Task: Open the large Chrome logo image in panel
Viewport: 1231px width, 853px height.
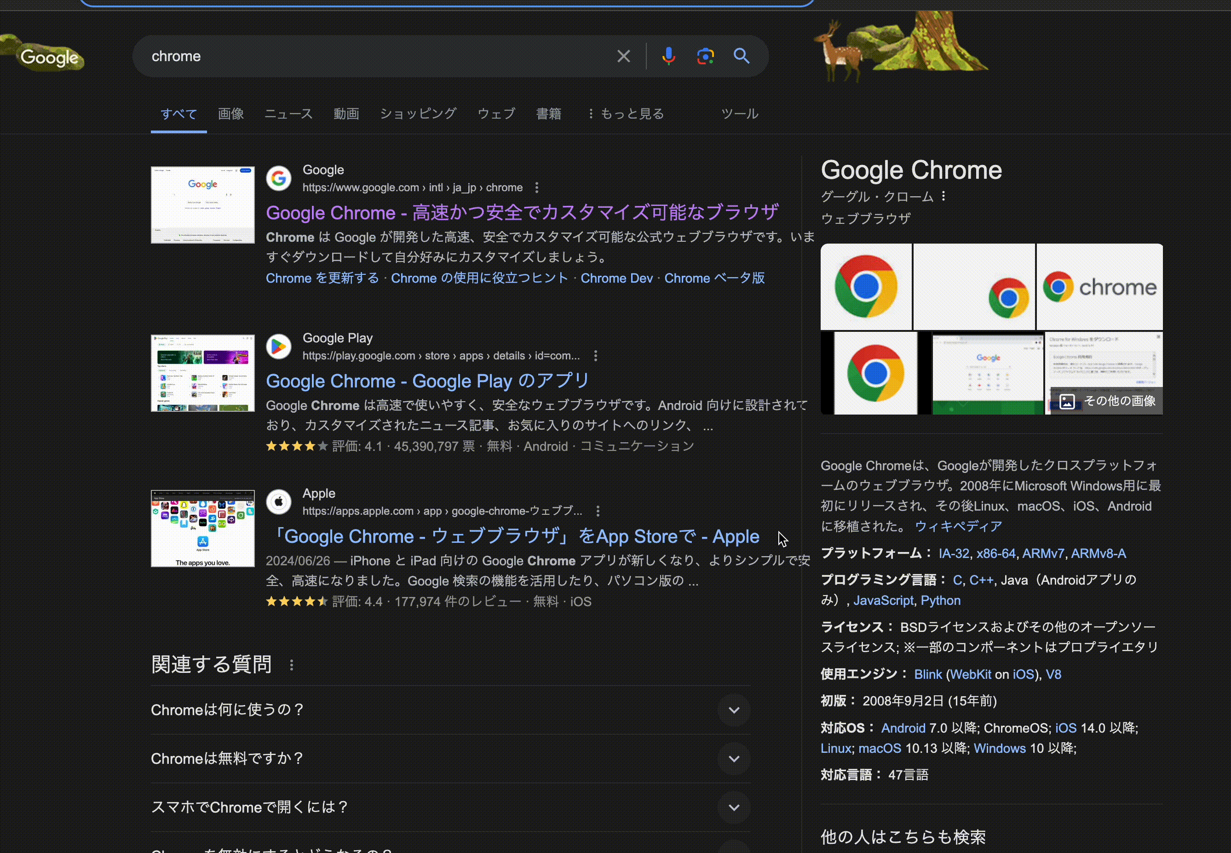Action: click(x=866, y=286)
